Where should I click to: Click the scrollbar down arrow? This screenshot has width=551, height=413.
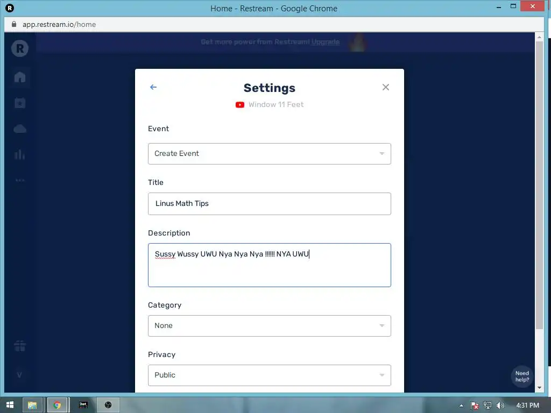[539, 388]
